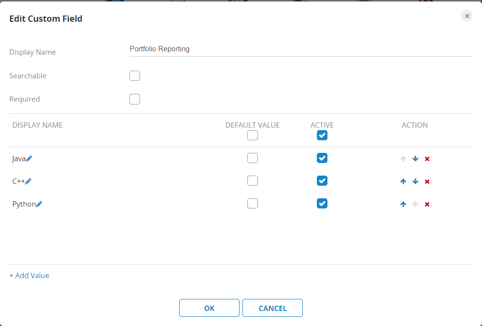Move C++ down one position
482x326 pixels.
tap(415, 181)
